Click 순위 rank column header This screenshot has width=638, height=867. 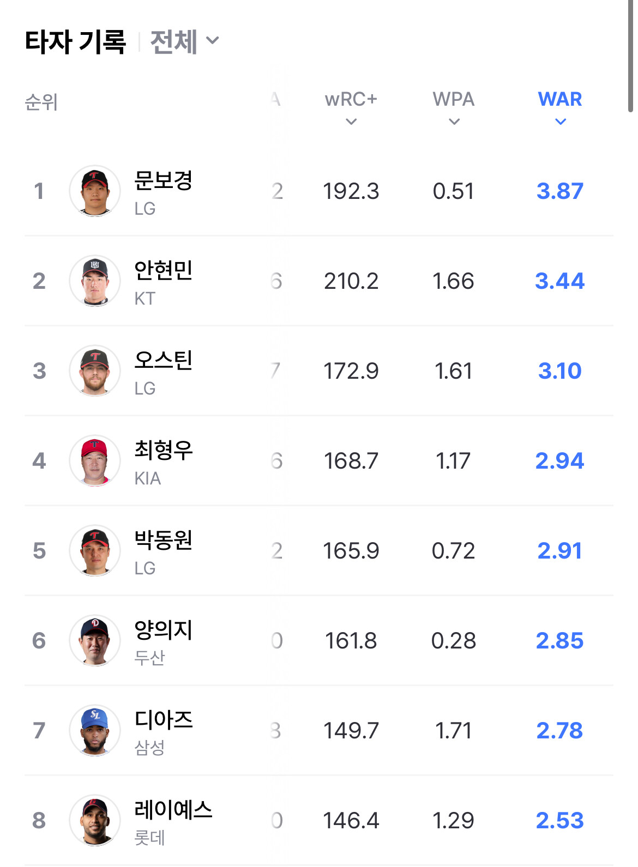click(41, 102)
